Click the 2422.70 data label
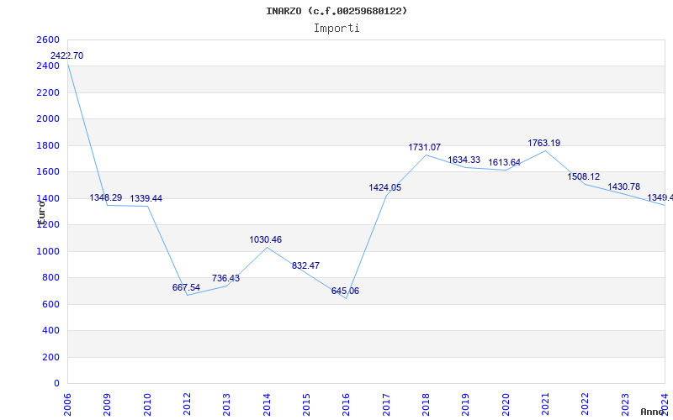Viewport: 673px width, 420px height. pyautogui.click(x=67, y=55)
